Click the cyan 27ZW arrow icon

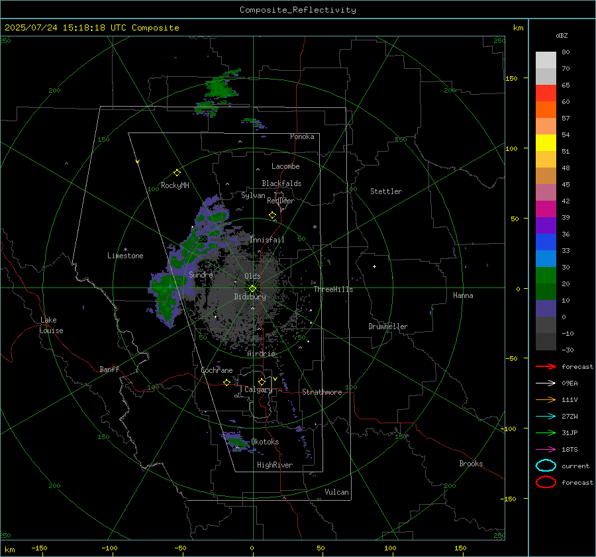tap(546, 417)
